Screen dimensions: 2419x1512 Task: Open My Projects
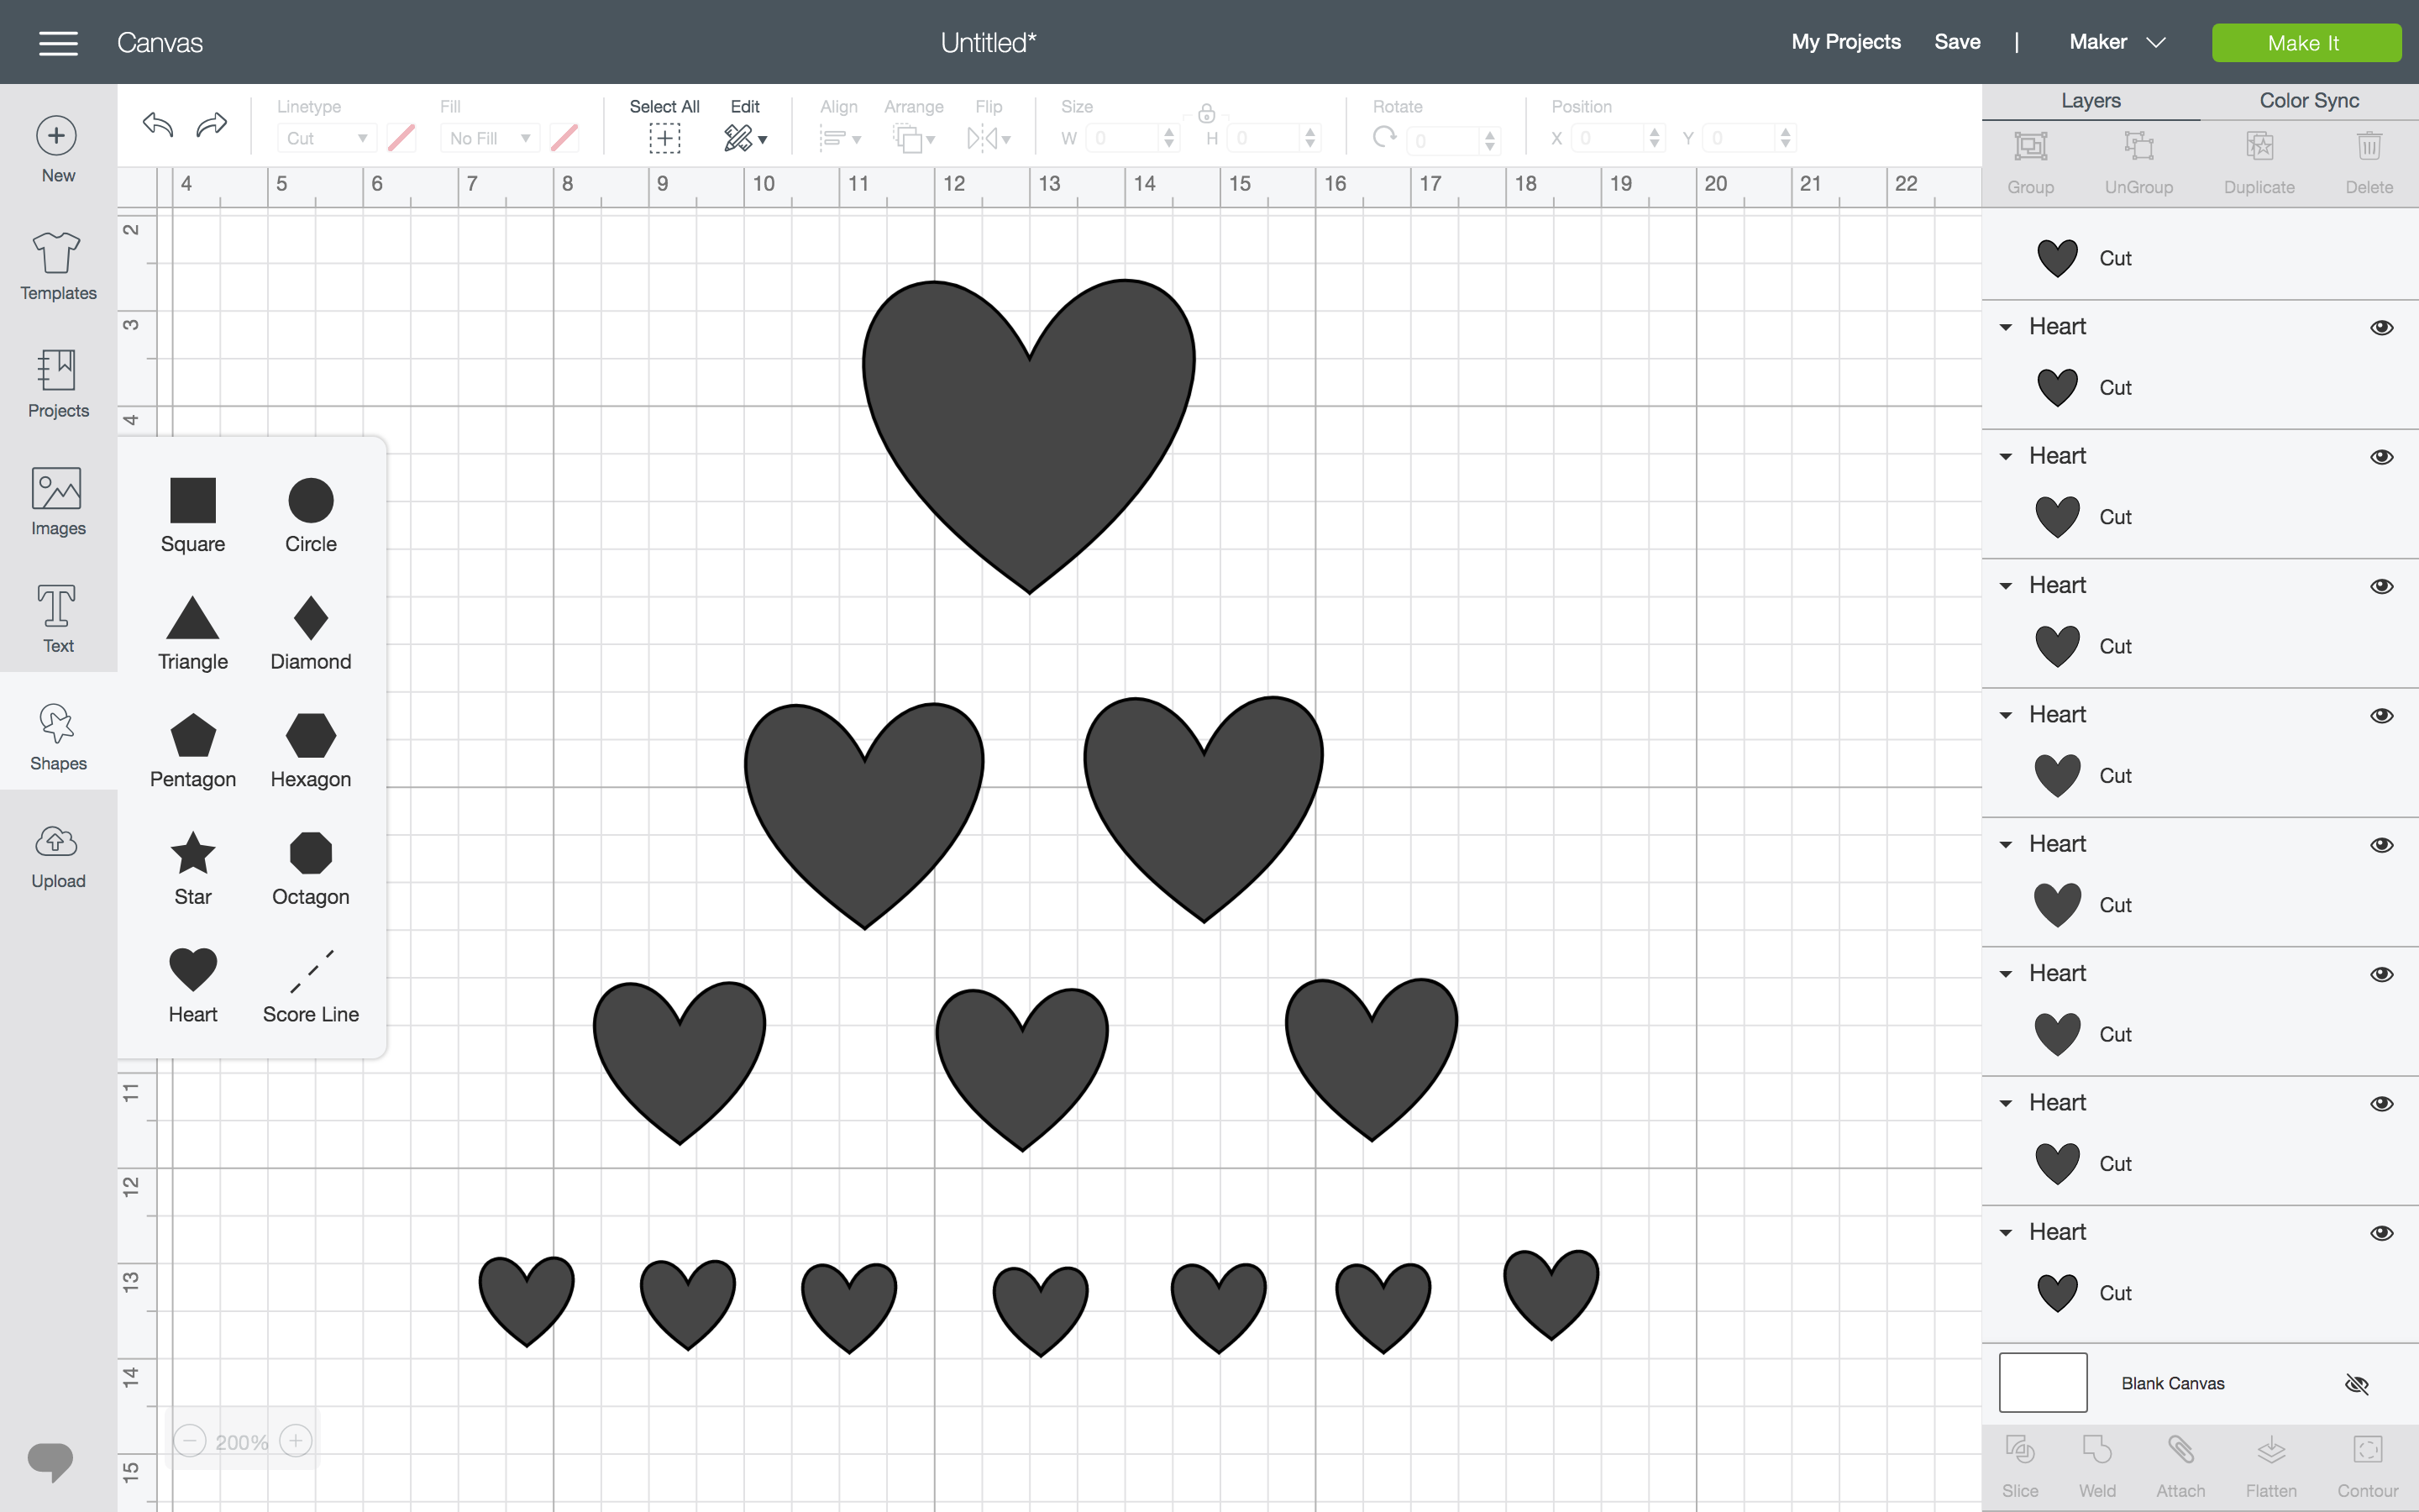(x=1845, y=42)
